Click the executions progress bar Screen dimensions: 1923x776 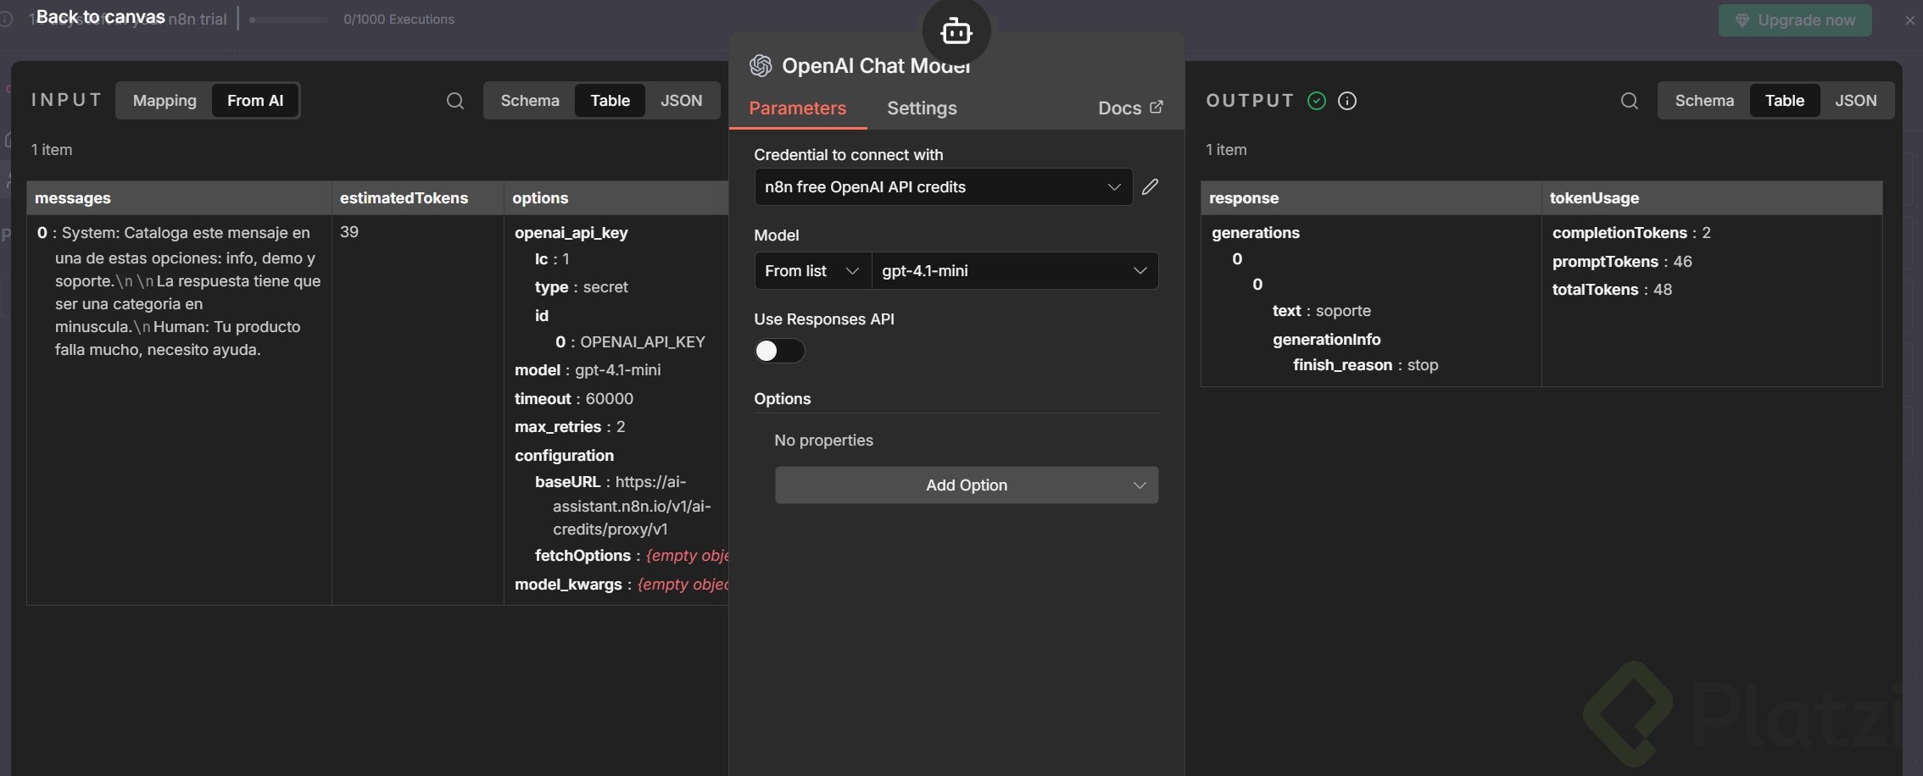pyautogui.click(x=288, y=19)
